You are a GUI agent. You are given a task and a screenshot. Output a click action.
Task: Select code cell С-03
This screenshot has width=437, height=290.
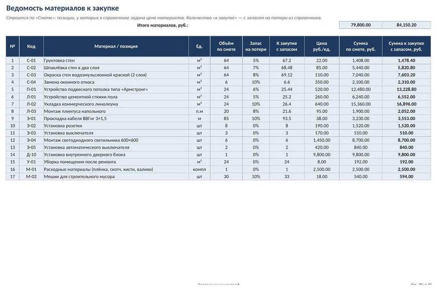(31, 75)
